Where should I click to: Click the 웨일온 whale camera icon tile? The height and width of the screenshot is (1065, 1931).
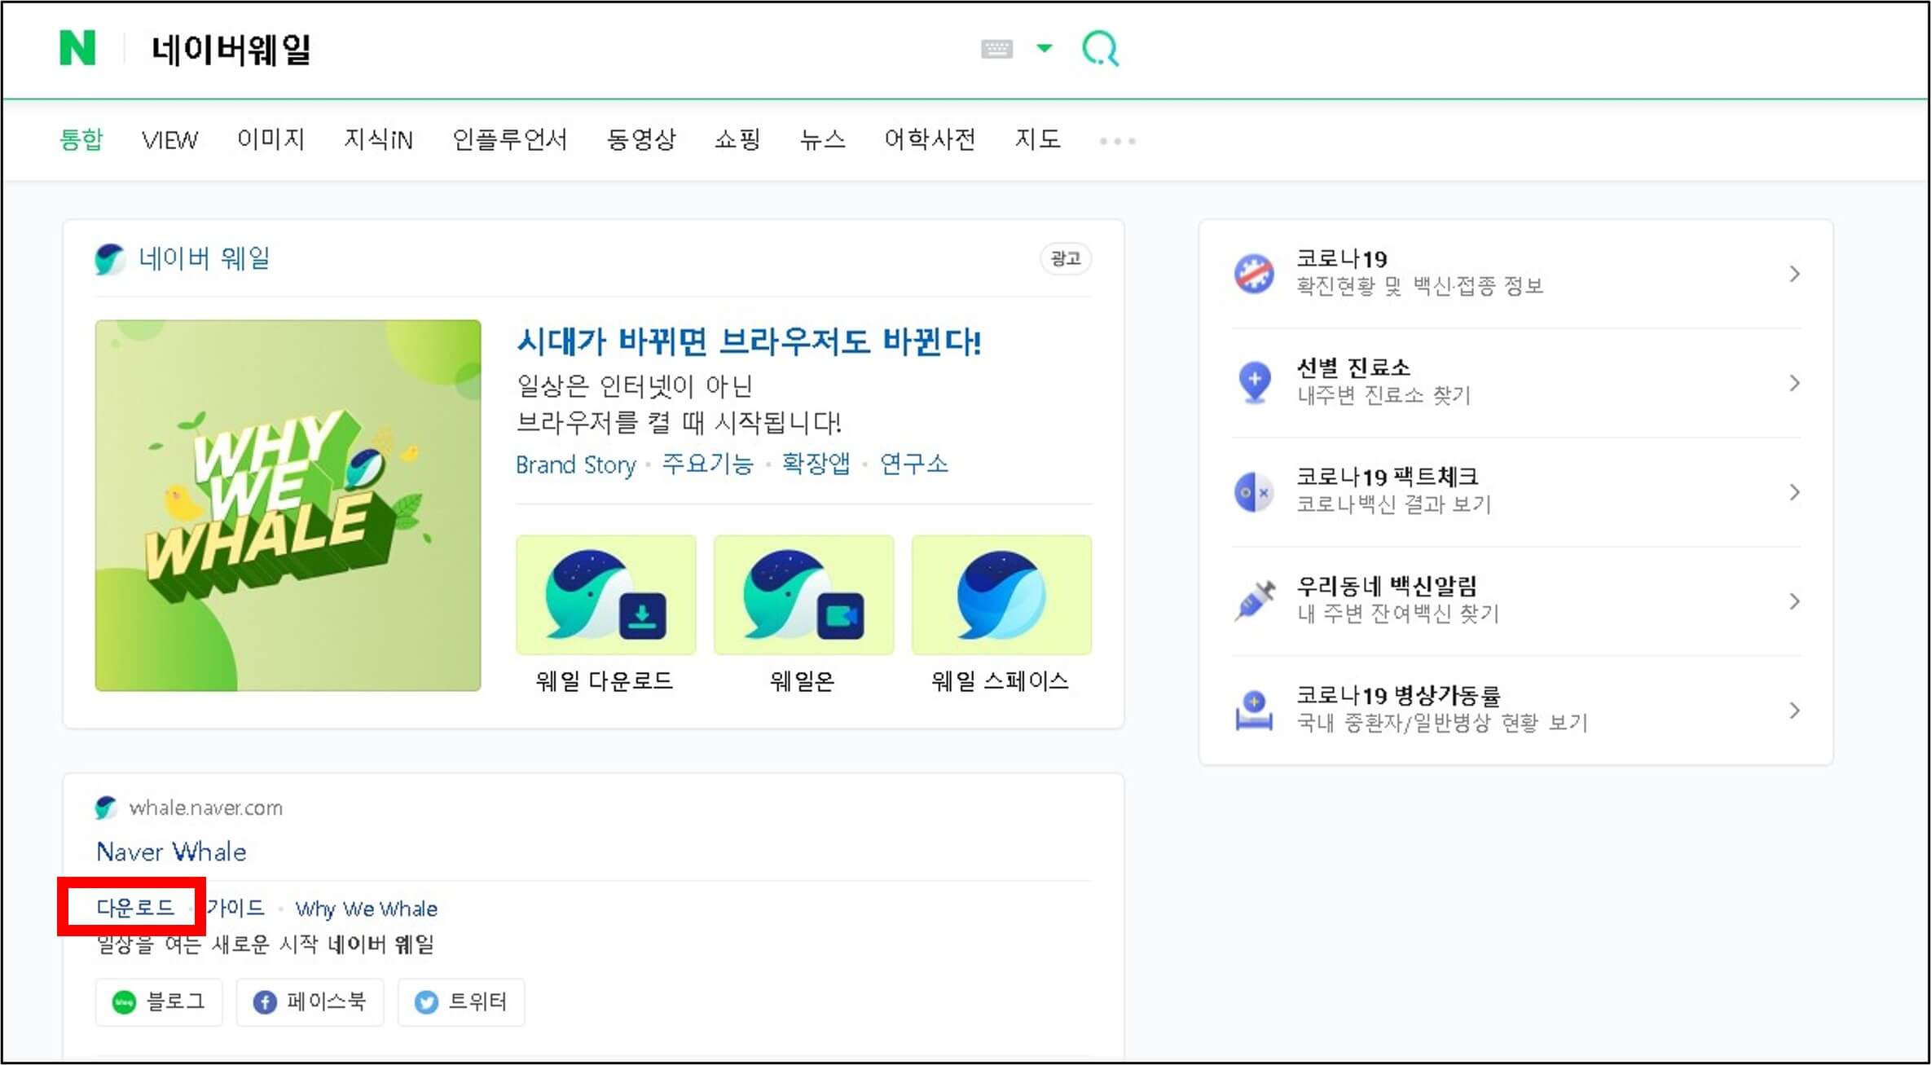click(803, 595)
